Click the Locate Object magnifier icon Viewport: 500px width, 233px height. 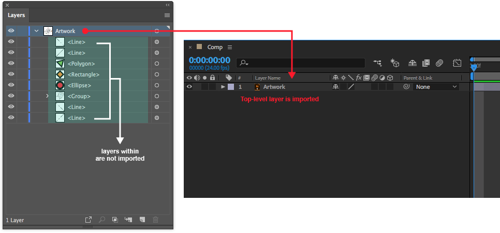(102, 220)
